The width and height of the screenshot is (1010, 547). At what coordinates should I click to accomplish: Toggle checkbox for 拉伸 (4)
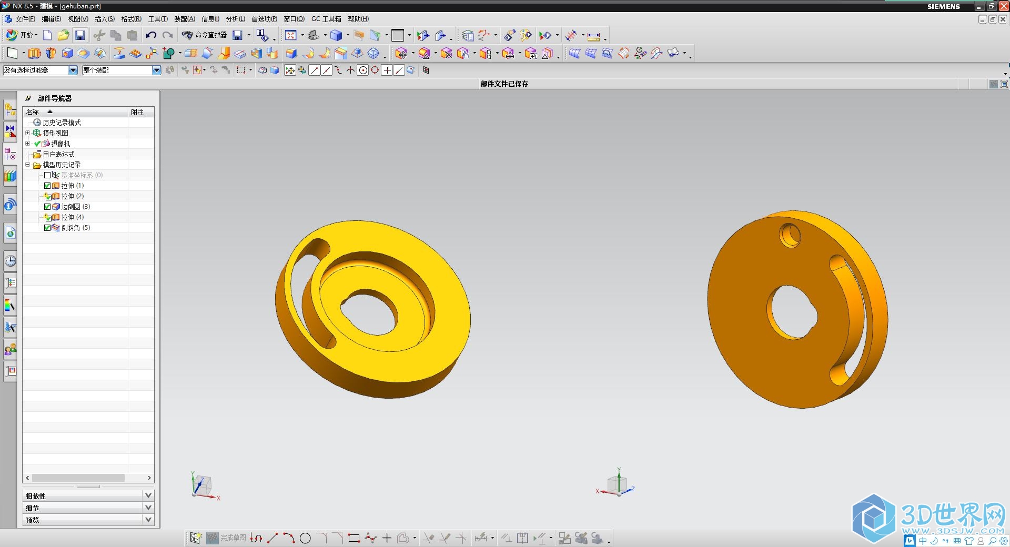click(47, 217)
